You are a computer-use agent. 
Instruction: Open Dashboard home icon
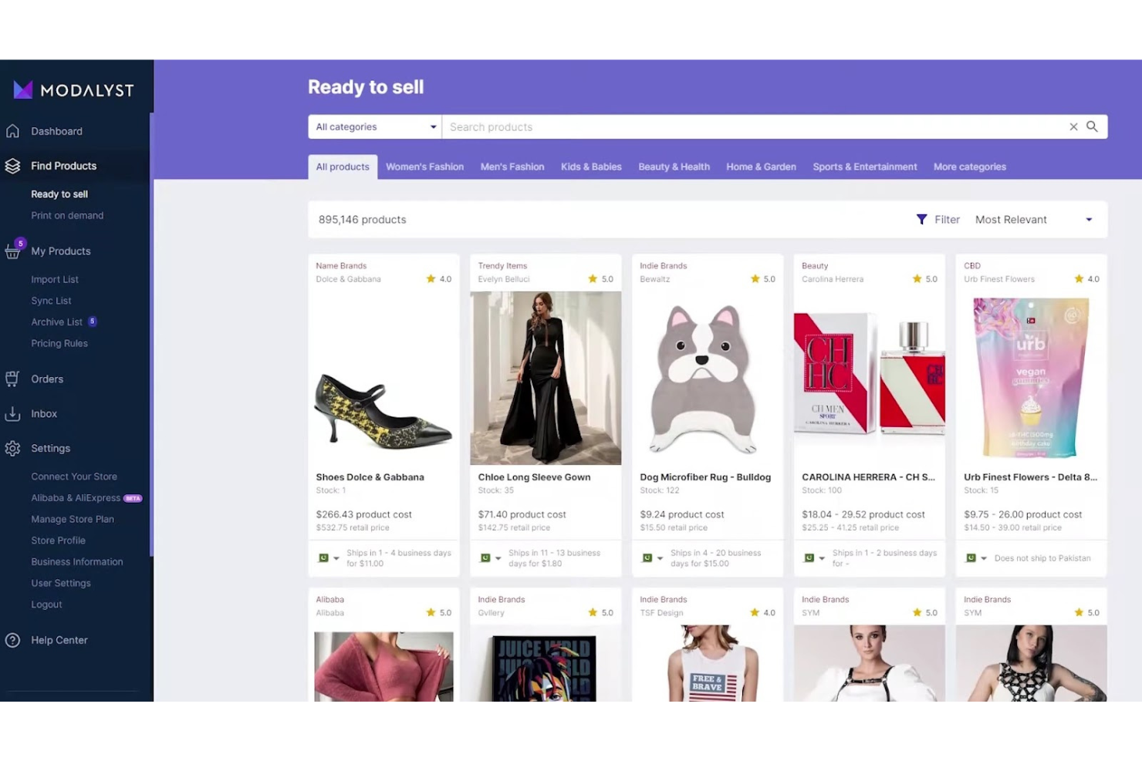[12, 131]
